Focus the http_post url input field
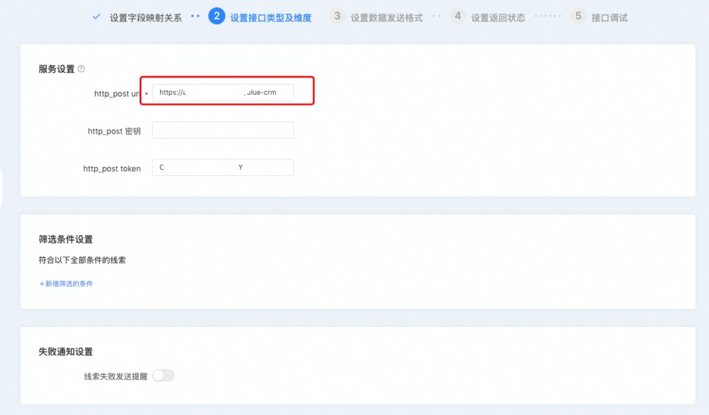The width and height of the screenshot is (709, 415). click(223, 92)
